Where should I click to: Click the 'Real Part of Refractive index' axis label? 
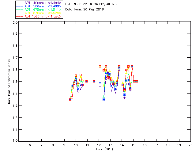[x=9, y=81]
